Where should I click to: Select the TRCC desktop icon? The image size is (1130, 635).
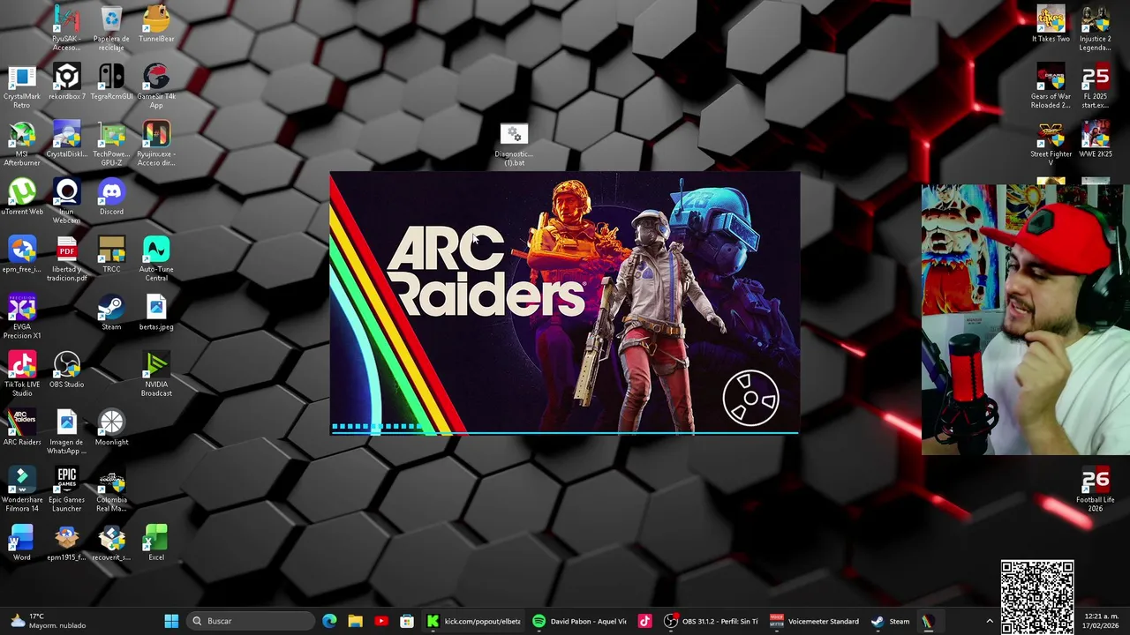(x=111, y=255)
